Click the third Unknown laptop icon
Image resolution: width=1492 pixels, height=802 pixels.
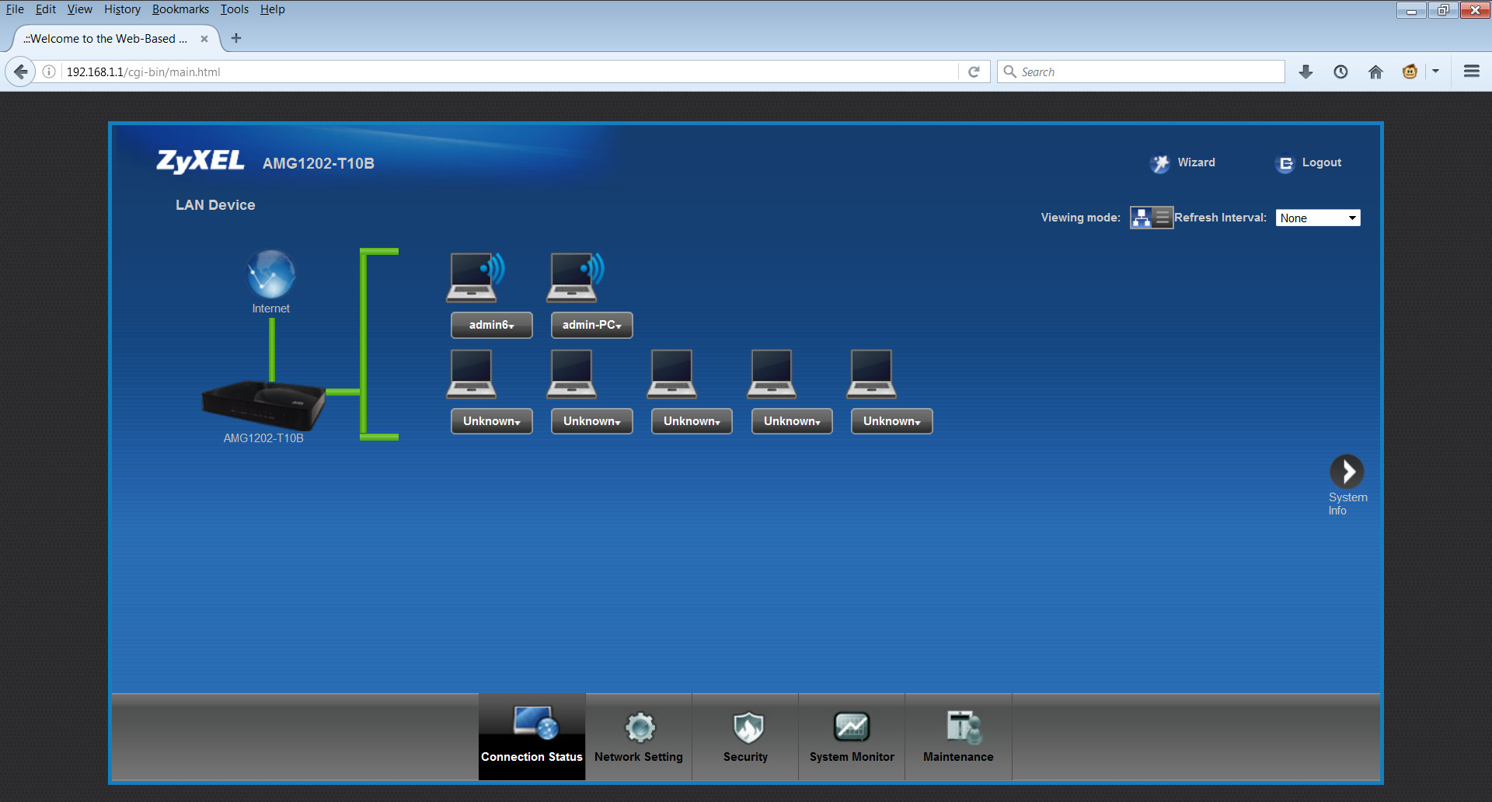tap(672, 374)
